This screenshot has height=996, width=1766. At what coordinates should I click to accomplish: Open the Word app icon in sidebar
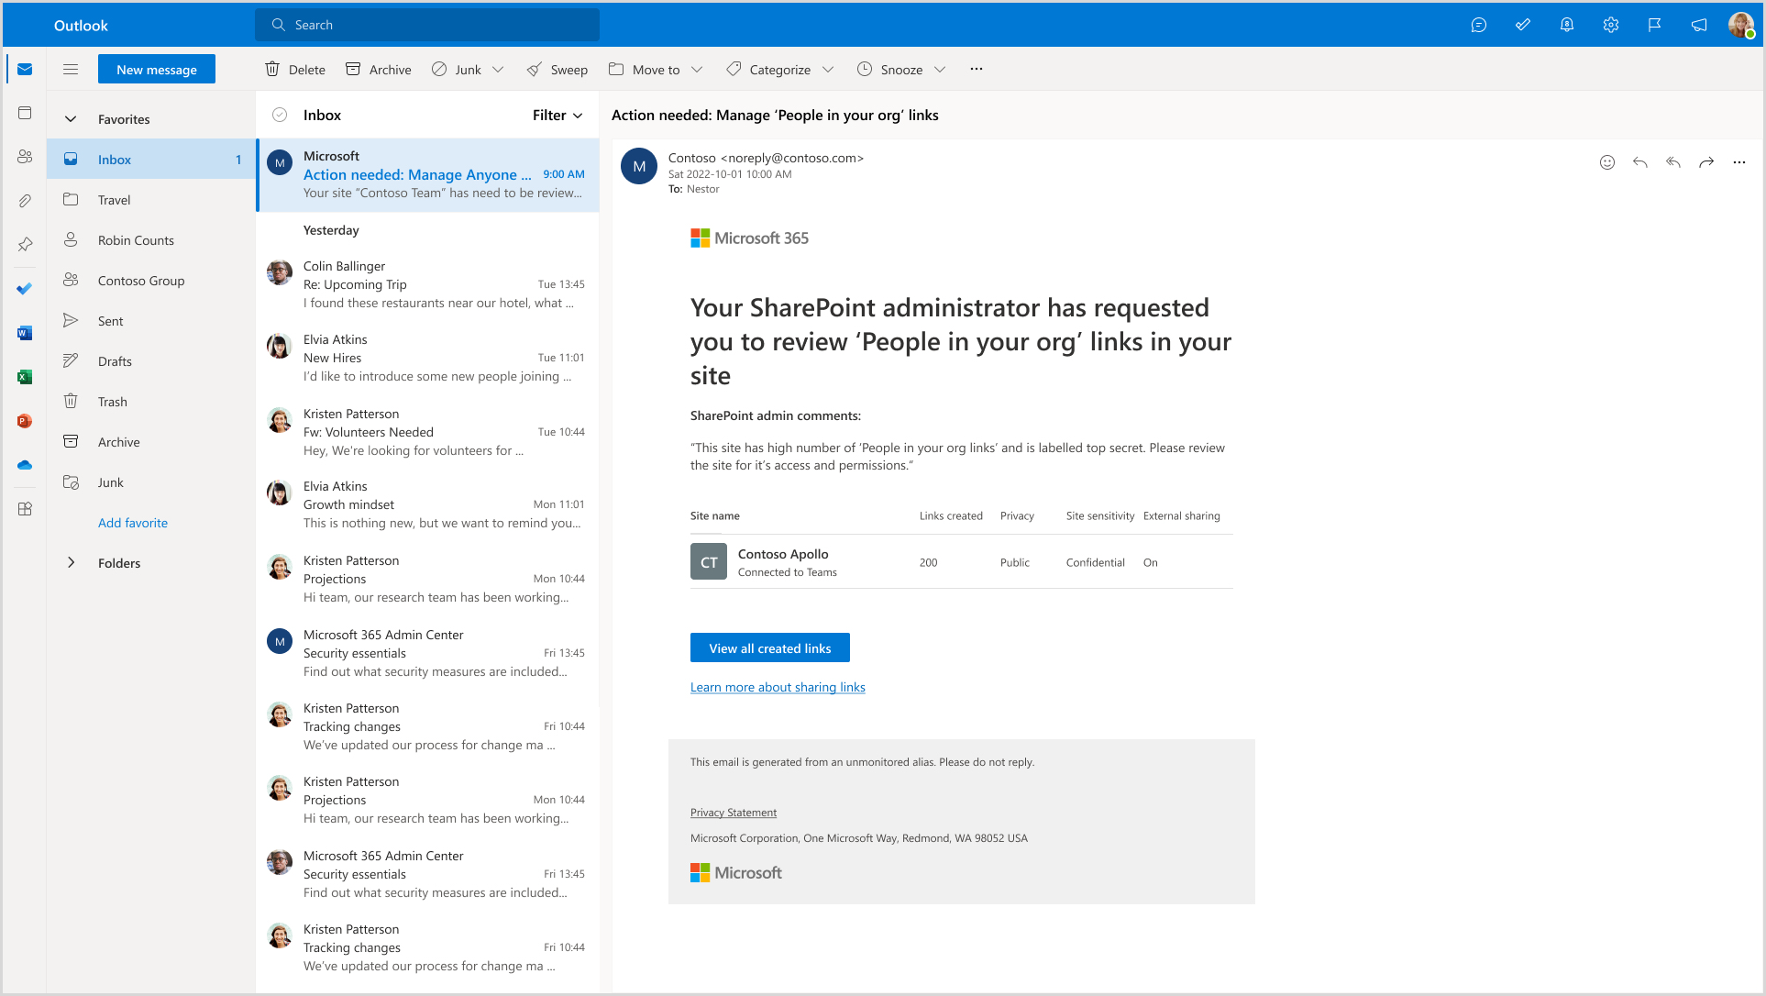click(x=25, y=333)
